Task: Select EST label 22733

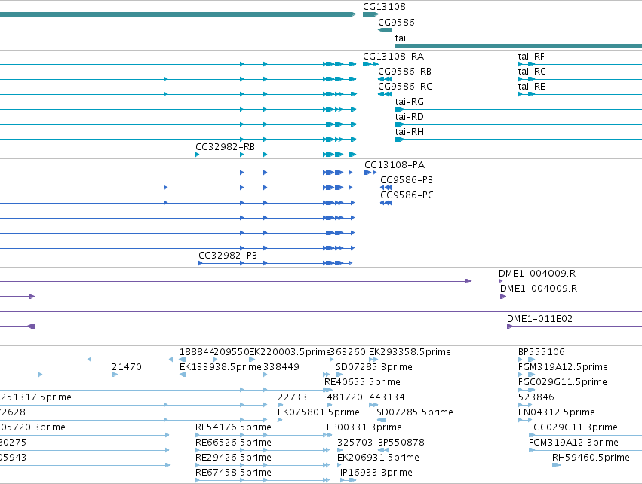Action: [x=293, y=397]
